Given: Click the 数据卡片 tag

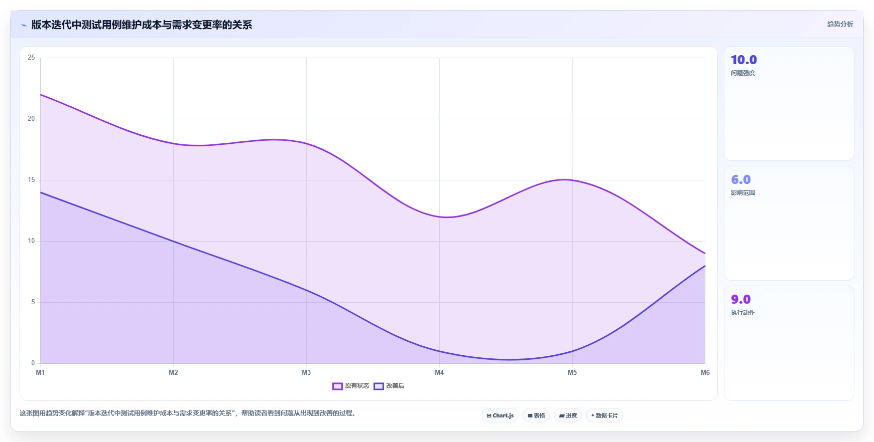Looking at the screenshot, I should [x=604, y=415].
